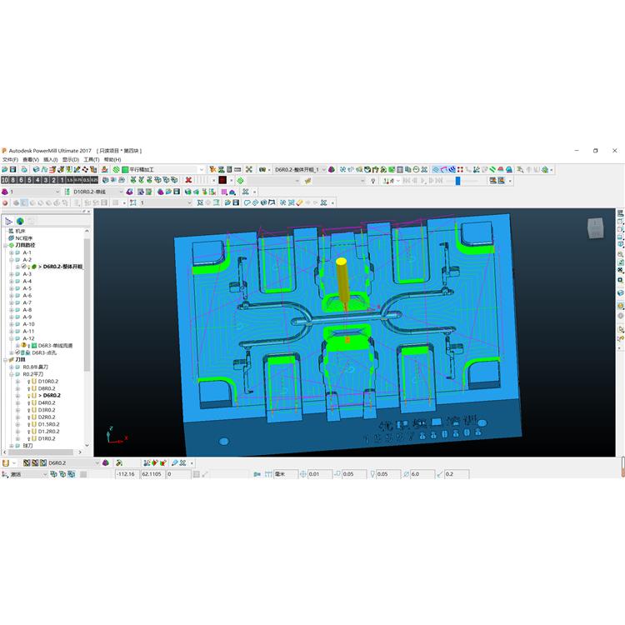Click the red four-dots points icon
Image resolution: width=625 pixels, height=625 pixels.
[460, 169]
